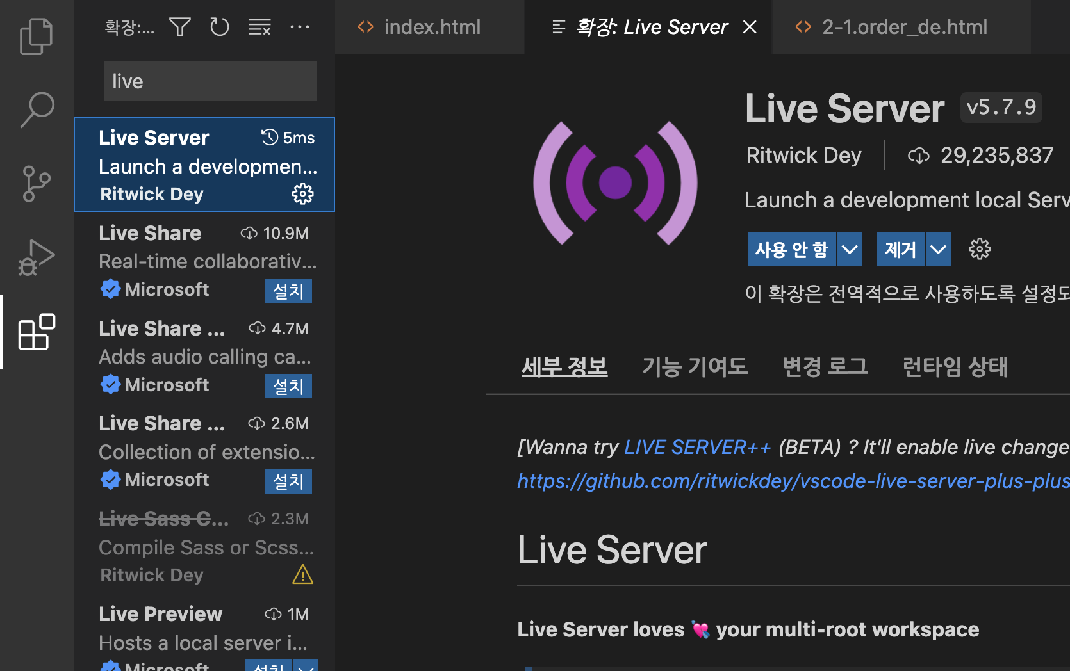Open the 기능 기여도 tab
Image resolution: width=1070 pixels, height=671 pixels.
(695, 367)
